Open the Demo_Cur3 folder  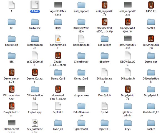click(x=81, y=72)
